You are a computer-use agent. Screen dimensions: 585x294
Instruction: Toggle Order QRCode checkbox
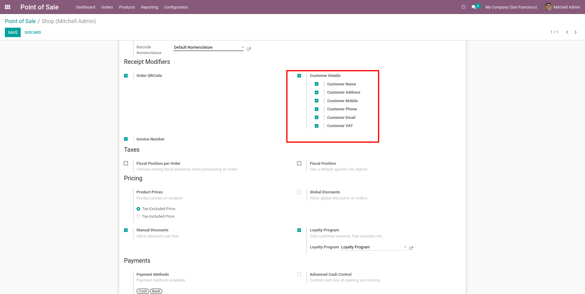pos(126,76)
